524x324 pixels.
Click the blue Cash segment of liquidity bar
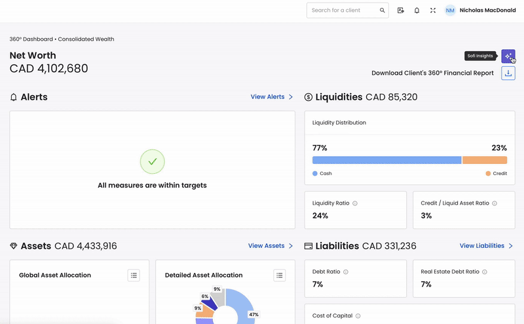386,160
